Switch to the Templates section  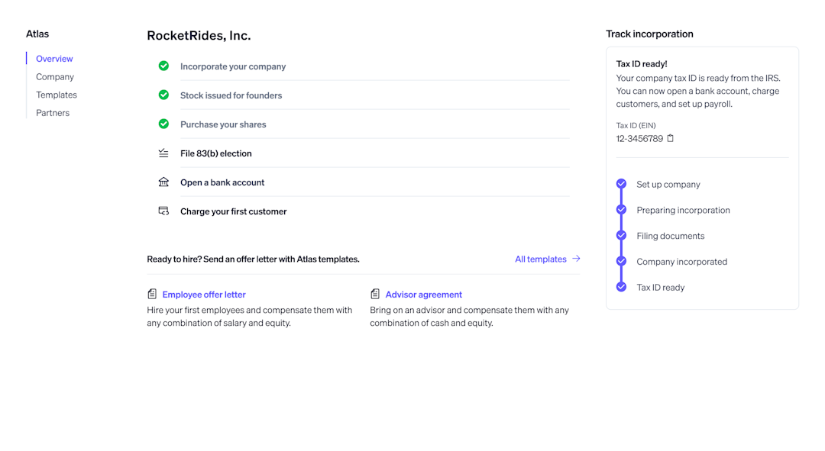coord(56,95)
